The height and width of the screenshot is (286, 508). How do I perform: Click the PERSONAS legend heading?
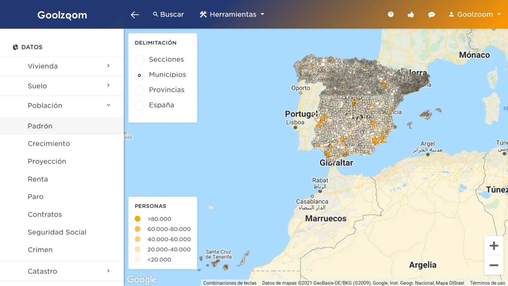coord(150,206)
